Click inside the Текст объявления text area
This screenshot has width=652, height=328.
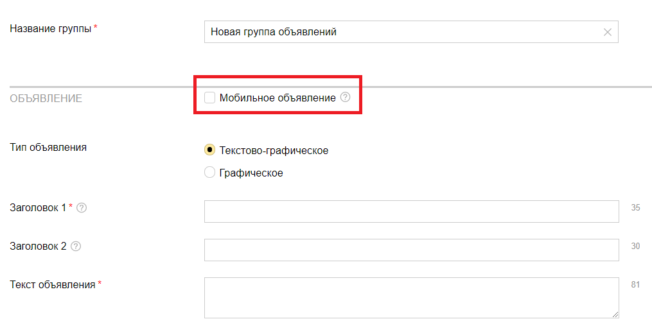[x=411, y=297]
